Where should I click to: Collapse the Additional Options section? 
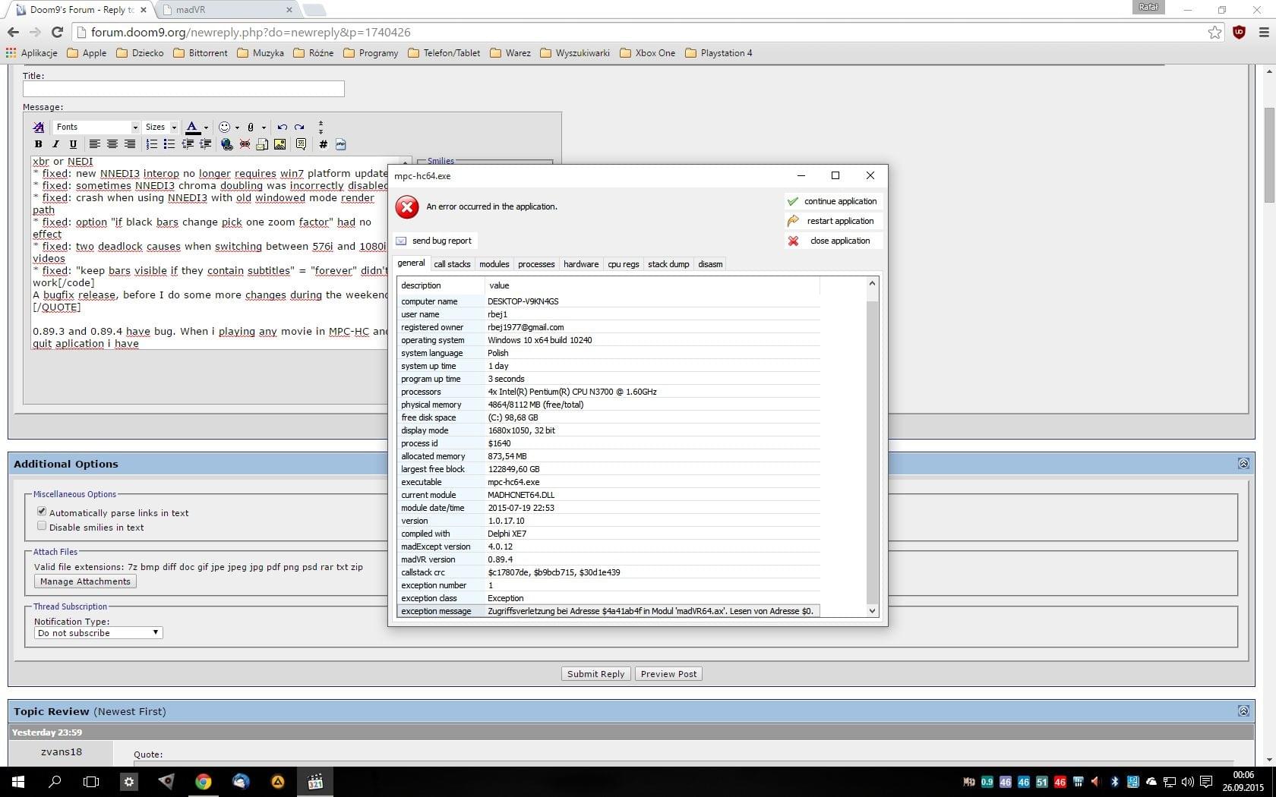pyautogui.click(x=1243, y=464)
